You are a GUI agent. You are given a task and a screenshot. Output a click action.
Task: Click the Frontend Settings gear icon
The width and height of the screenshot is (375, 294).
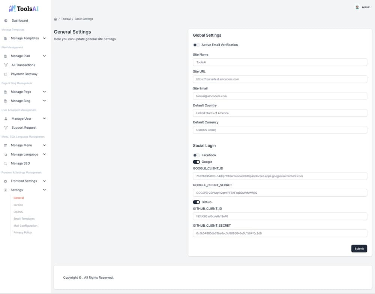tap(6, 181)
